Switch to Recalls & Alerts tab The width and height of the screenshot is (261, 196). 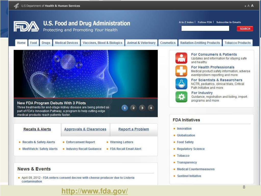pyautogui.click(x=37, y=129)
